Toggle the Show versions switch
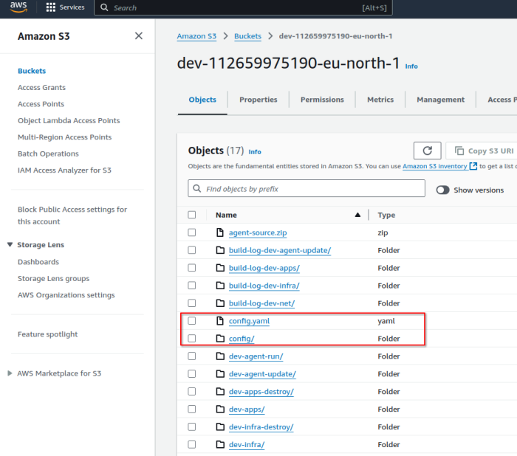 click(443, 190)
